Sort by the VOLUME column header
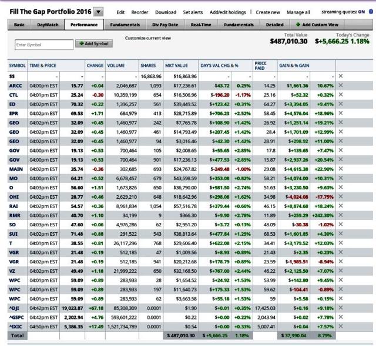The width and height of the screenshot is (376, 346). click(x=116, y=66)
